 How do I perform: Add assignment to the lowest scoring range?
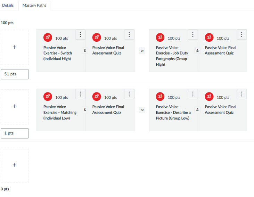(15, 165)
